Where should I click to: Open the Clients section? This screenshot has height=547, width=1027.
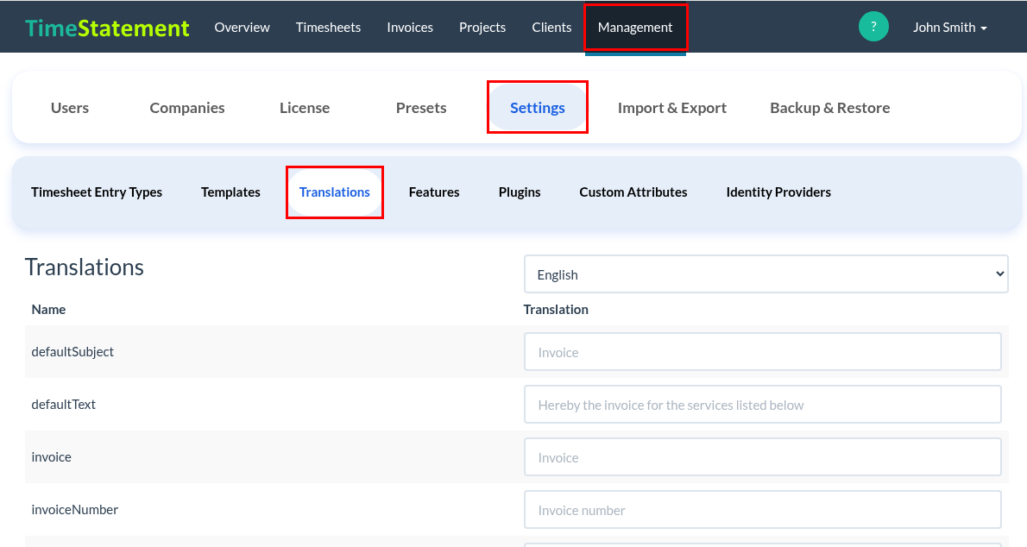[x=551, y=28]
